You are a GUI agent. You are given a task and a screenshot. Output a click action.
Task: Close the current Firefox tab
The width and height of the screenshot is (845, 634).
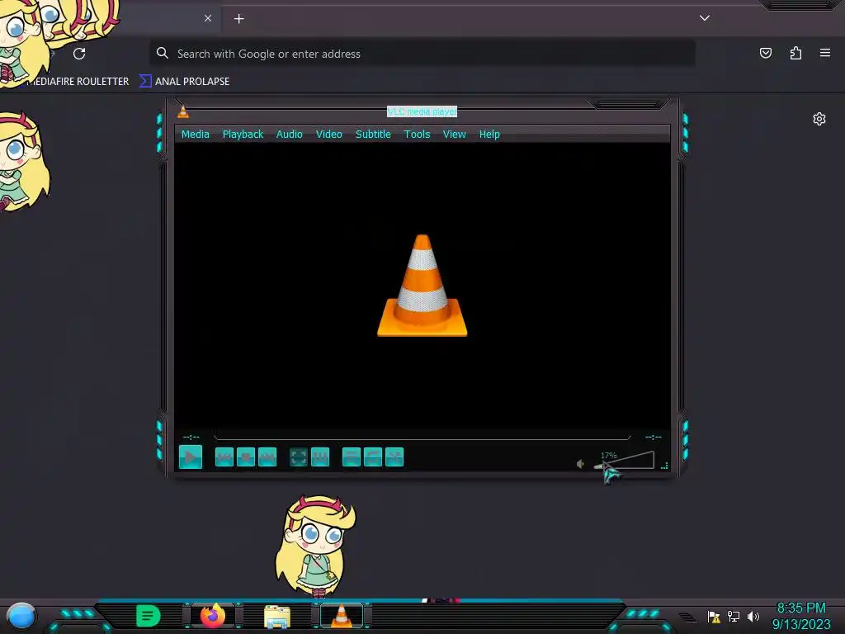coord(207,18)
